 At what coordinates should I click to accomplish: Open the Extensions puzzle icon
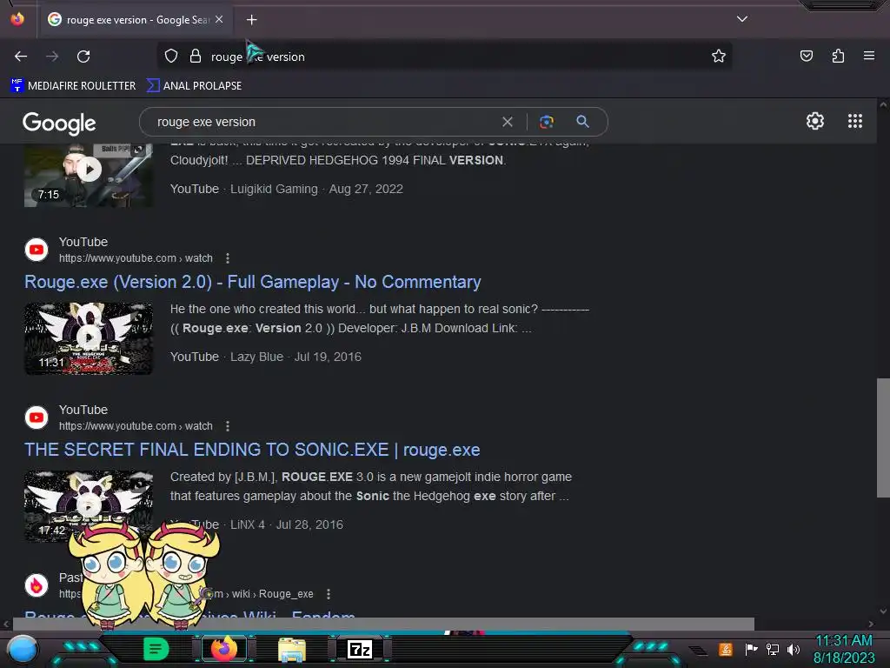click(x=838, y=56)
